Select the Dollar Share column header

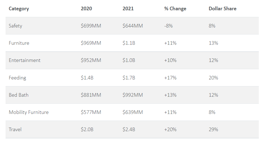(222, 9)
